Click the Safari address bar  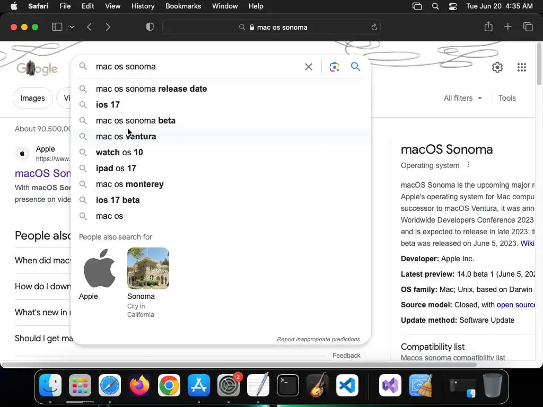[x=271, y=27]
